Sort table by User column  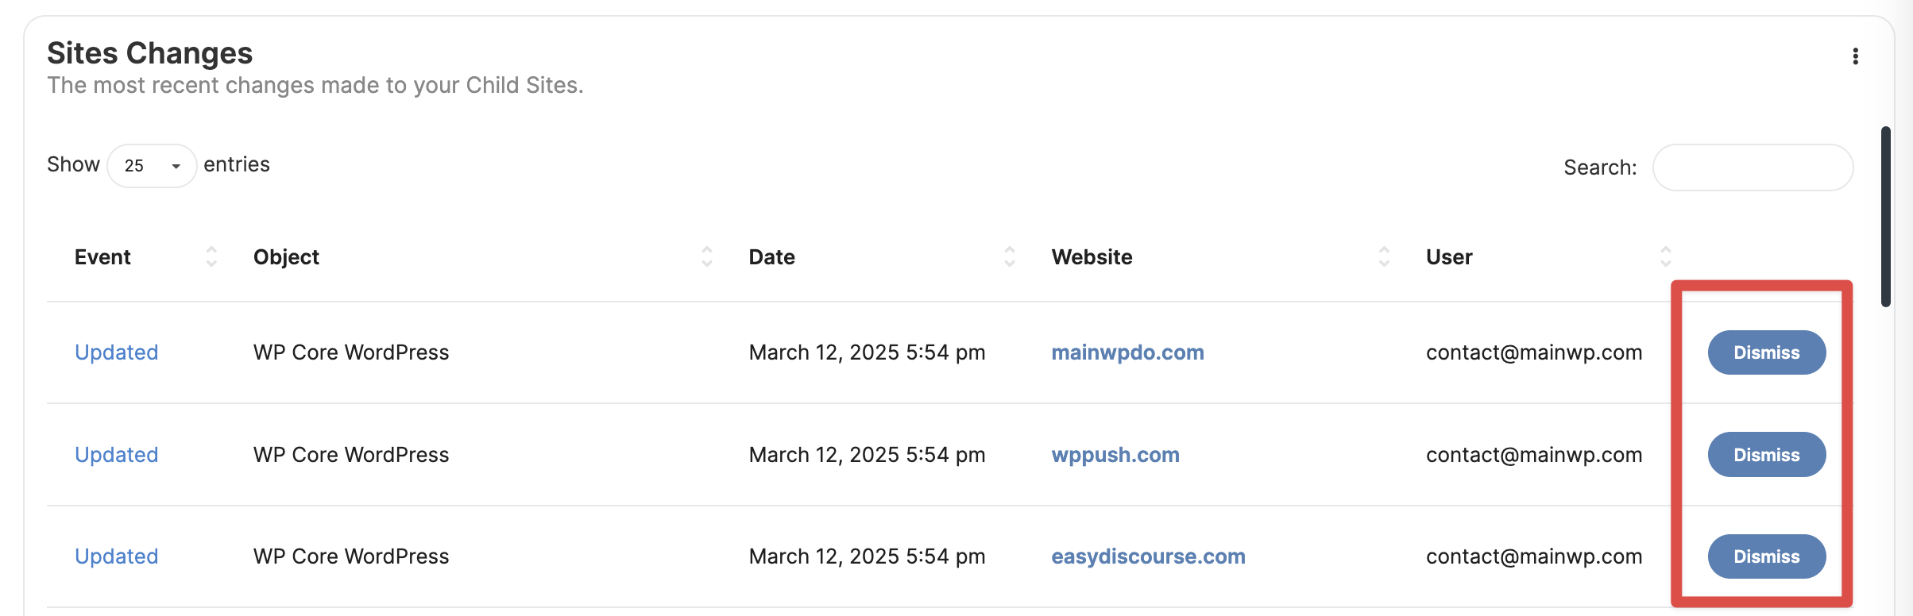coord(1665,256)
